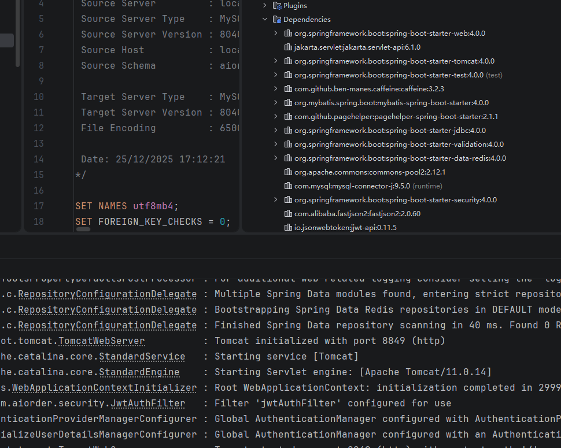Click library icon of mysql-connector-j:9.5.0
The height and width of the screenshot is (448, 561).
[x=288, y=186]
